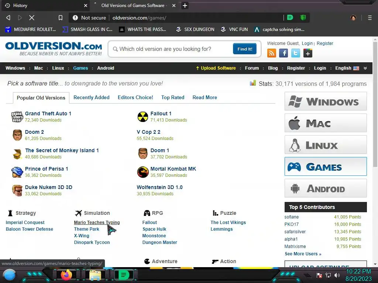378x283 pixels.
Task: Open the Read More tab
Action: tap(205, 97)
